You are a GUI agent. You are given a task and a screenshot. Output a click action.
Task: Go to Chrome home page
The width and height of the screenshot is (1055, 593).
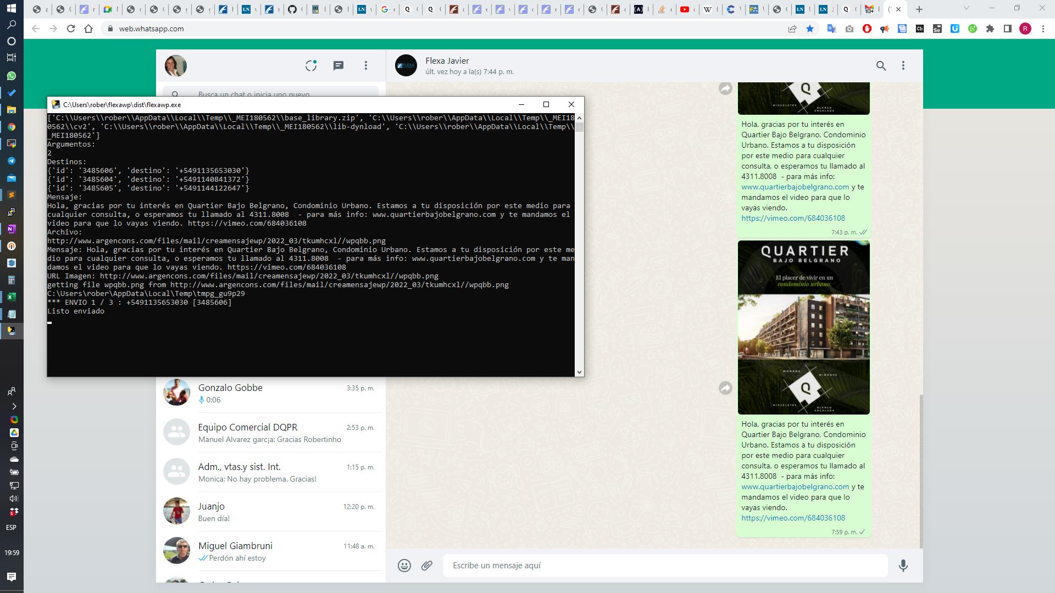pos(88,29)
